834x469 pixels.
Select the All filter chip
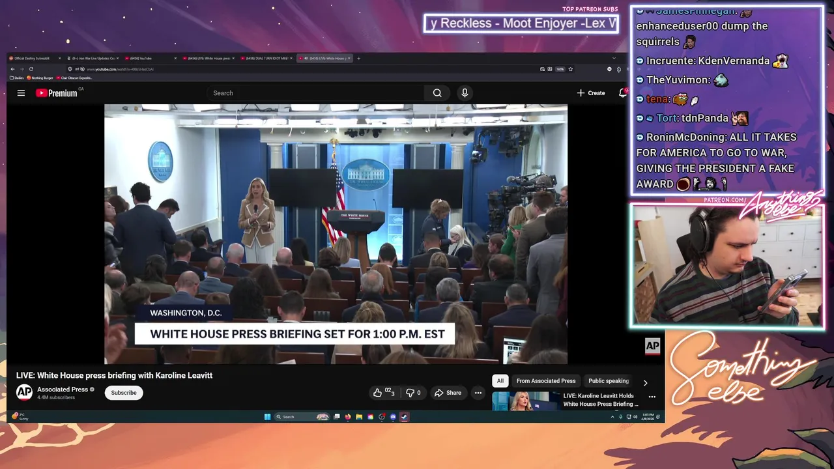[x=500, y=381]
